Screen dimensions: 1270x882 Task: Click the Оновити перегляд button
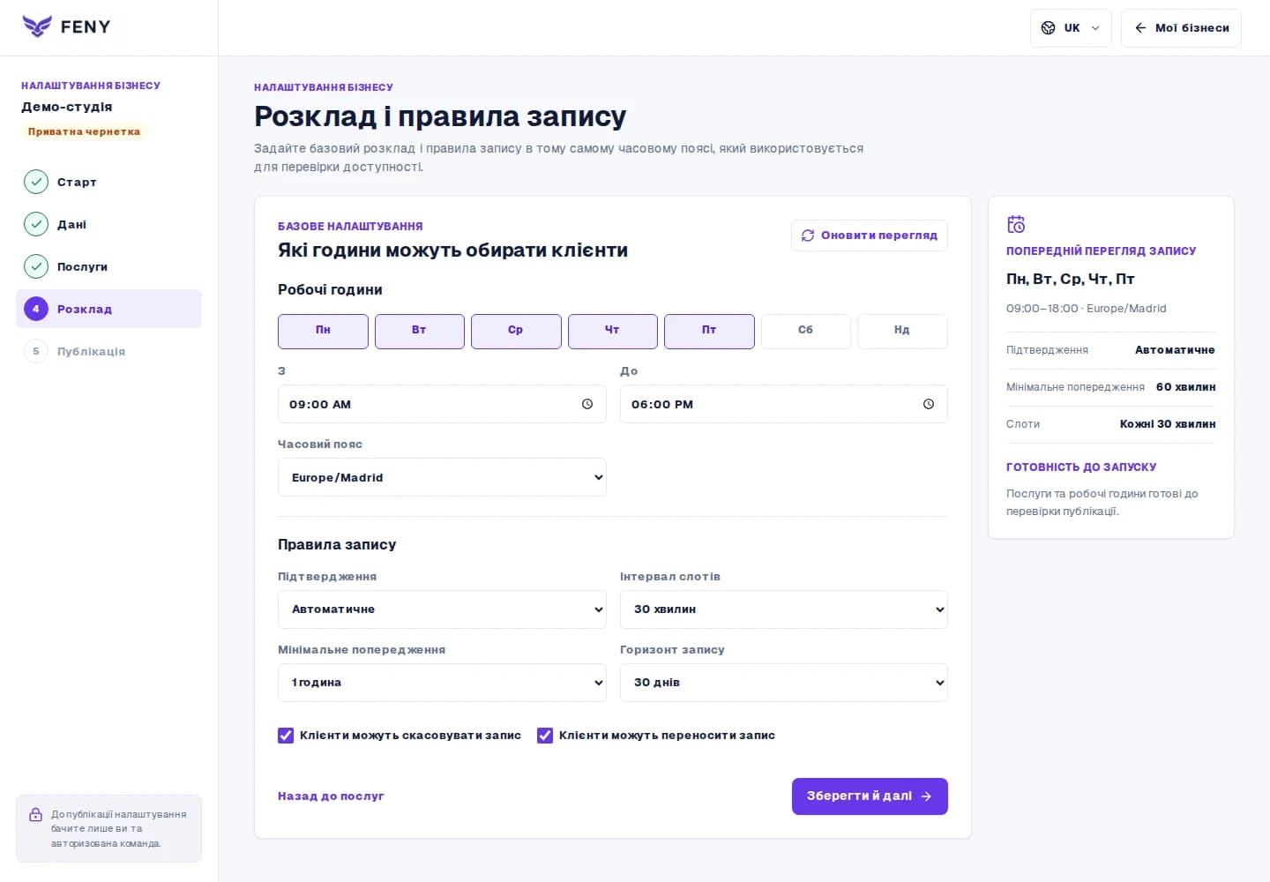click(870, 235)
